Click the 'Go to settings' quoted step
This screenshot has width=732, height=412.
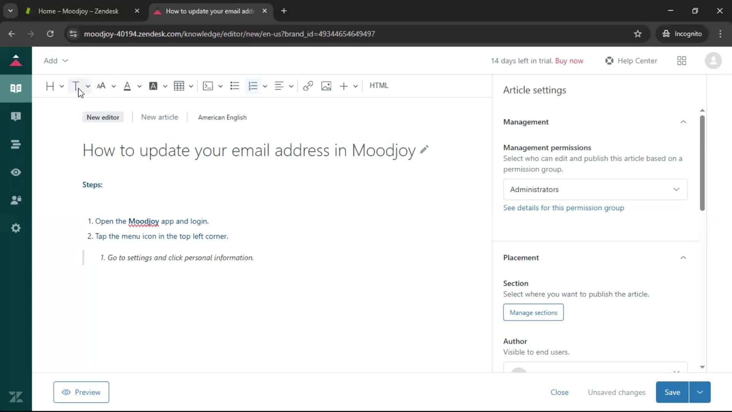coord(180,258)
